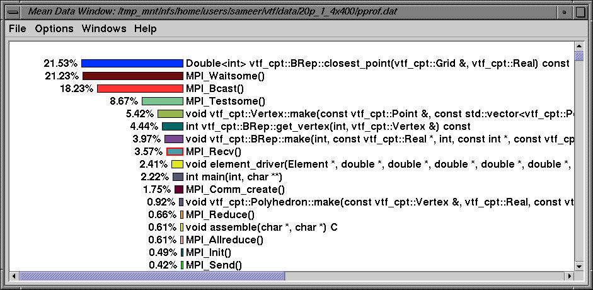Select the int main(int, char **) label

pyautogui.click(x=234, y=177)
